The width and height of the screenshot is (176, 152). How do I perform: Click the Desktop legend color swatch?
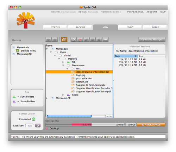[47, 128]
